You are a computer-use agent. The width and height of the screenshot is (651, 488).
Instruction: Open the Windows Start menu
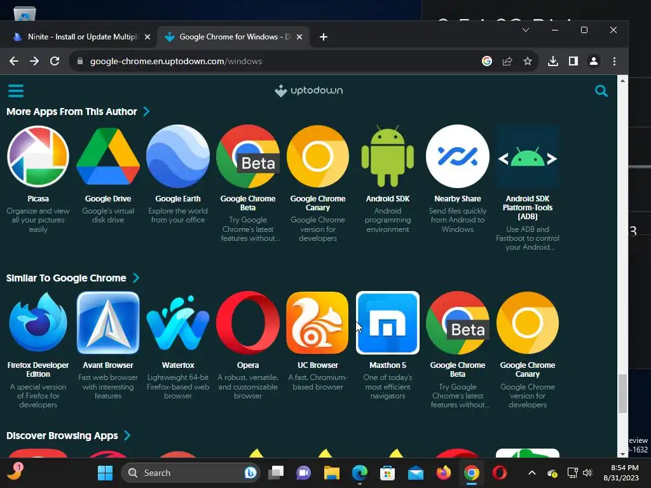(105, 473)
